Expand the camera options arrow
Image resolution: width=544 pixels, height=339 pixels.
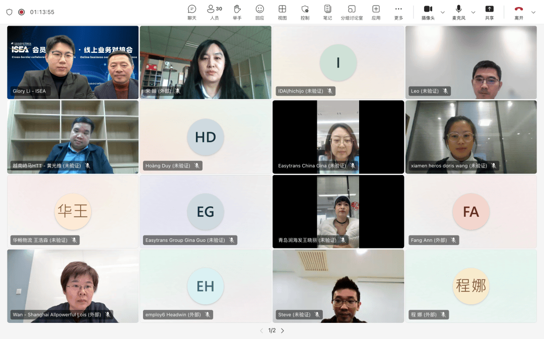coord(443,12)
